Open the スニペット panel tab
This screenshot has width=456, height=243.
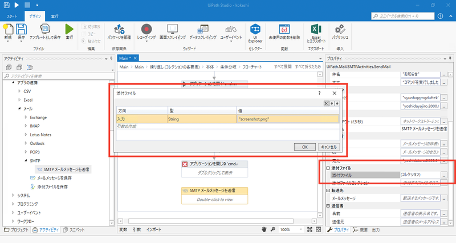pos(74,230)
